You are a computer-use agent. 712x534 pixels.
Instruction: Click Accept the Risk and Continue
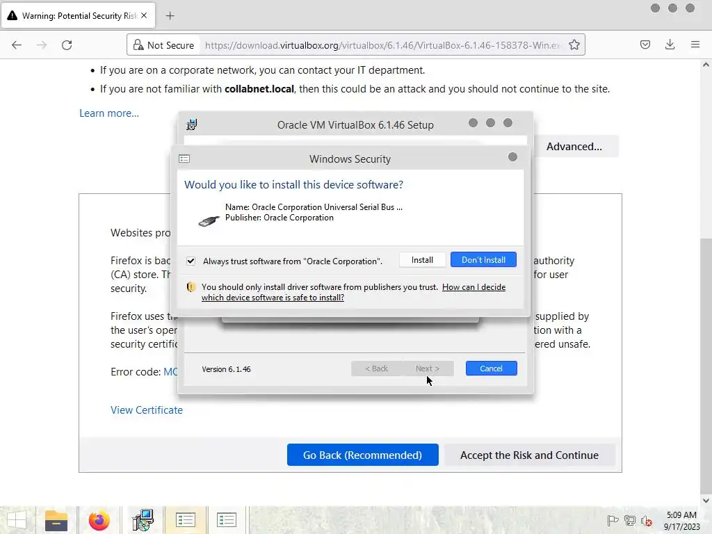click(529, 455)
